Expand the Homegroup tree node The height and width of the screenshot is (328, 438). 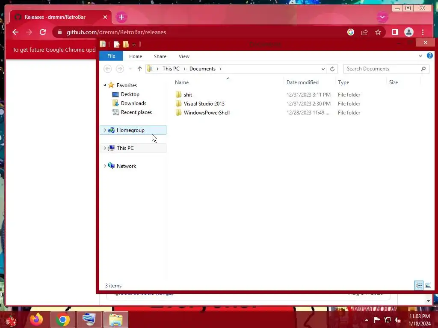105,130
